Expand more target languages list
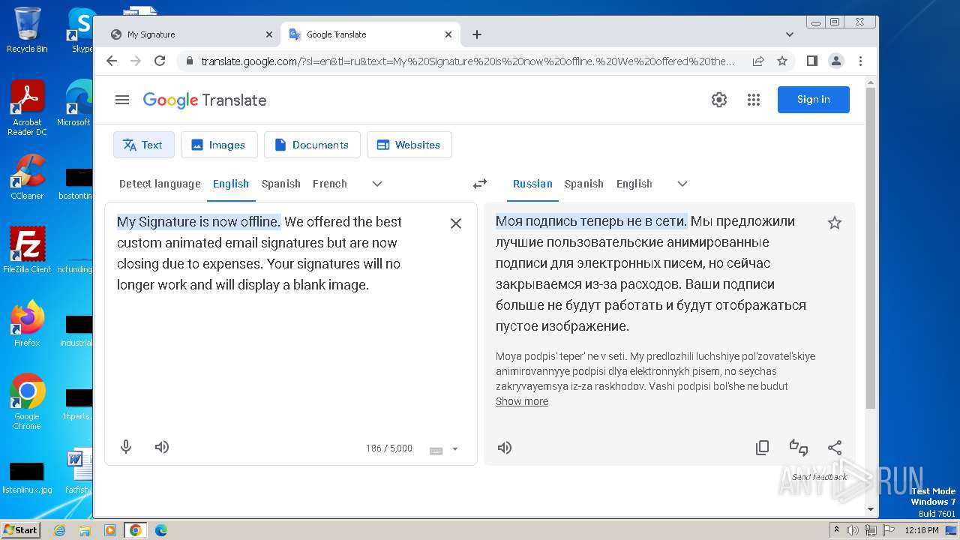This screenshot has height=540, width=960. pyautogui.click(x=682, y=184)
